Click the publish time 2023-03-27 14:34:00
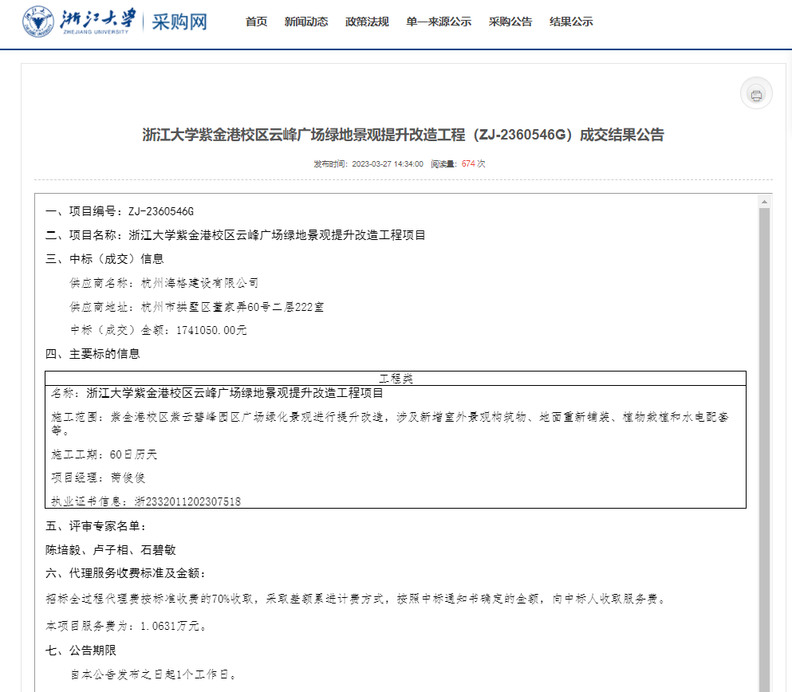Viewport: 792px width, 692px height. pos(388,163)
